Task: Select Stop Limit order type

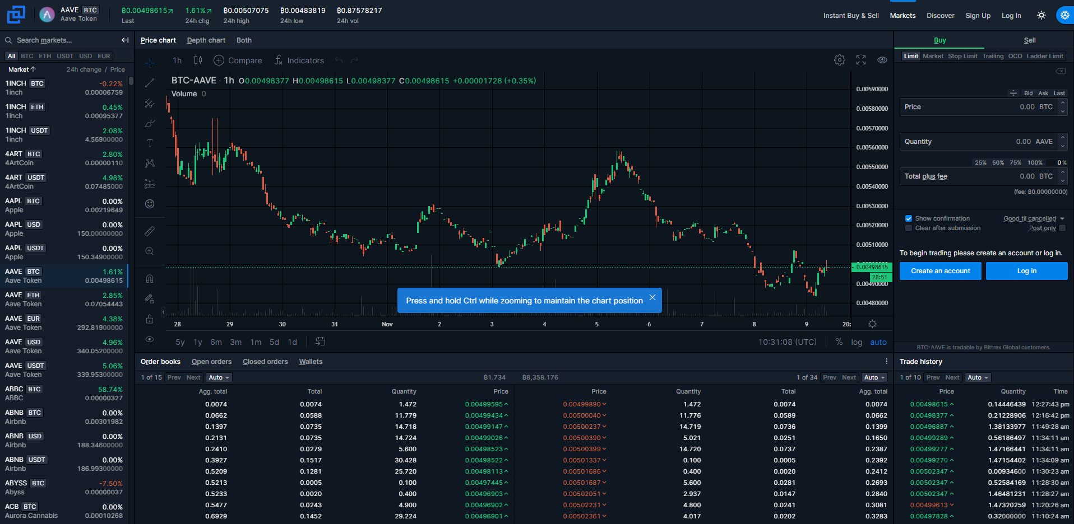Action: click(962, 56)
